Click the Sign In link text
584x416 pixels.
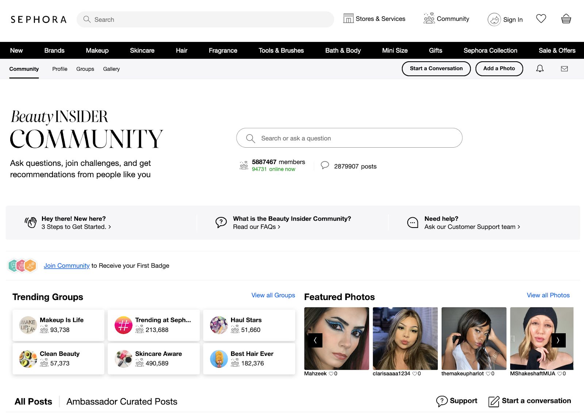tap(513, 20)
